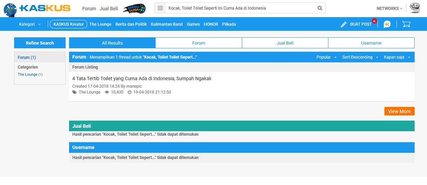Click the KASKUS Kreator pill button
Image resolution: width=427 pixels, height=185 pixels.
[69, 24]
